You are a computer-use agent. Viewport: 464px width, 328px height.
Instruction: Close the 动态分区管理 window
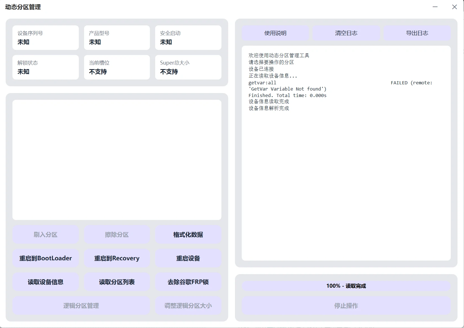454,7
